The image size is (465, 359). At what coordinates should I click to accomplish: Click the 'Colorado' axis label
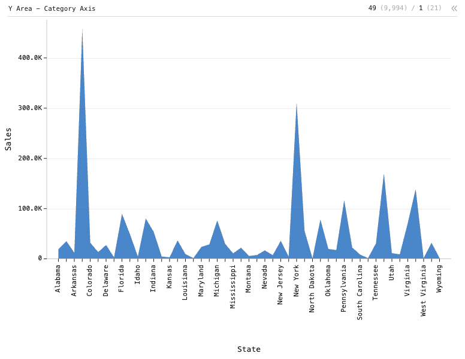(89, 281)
